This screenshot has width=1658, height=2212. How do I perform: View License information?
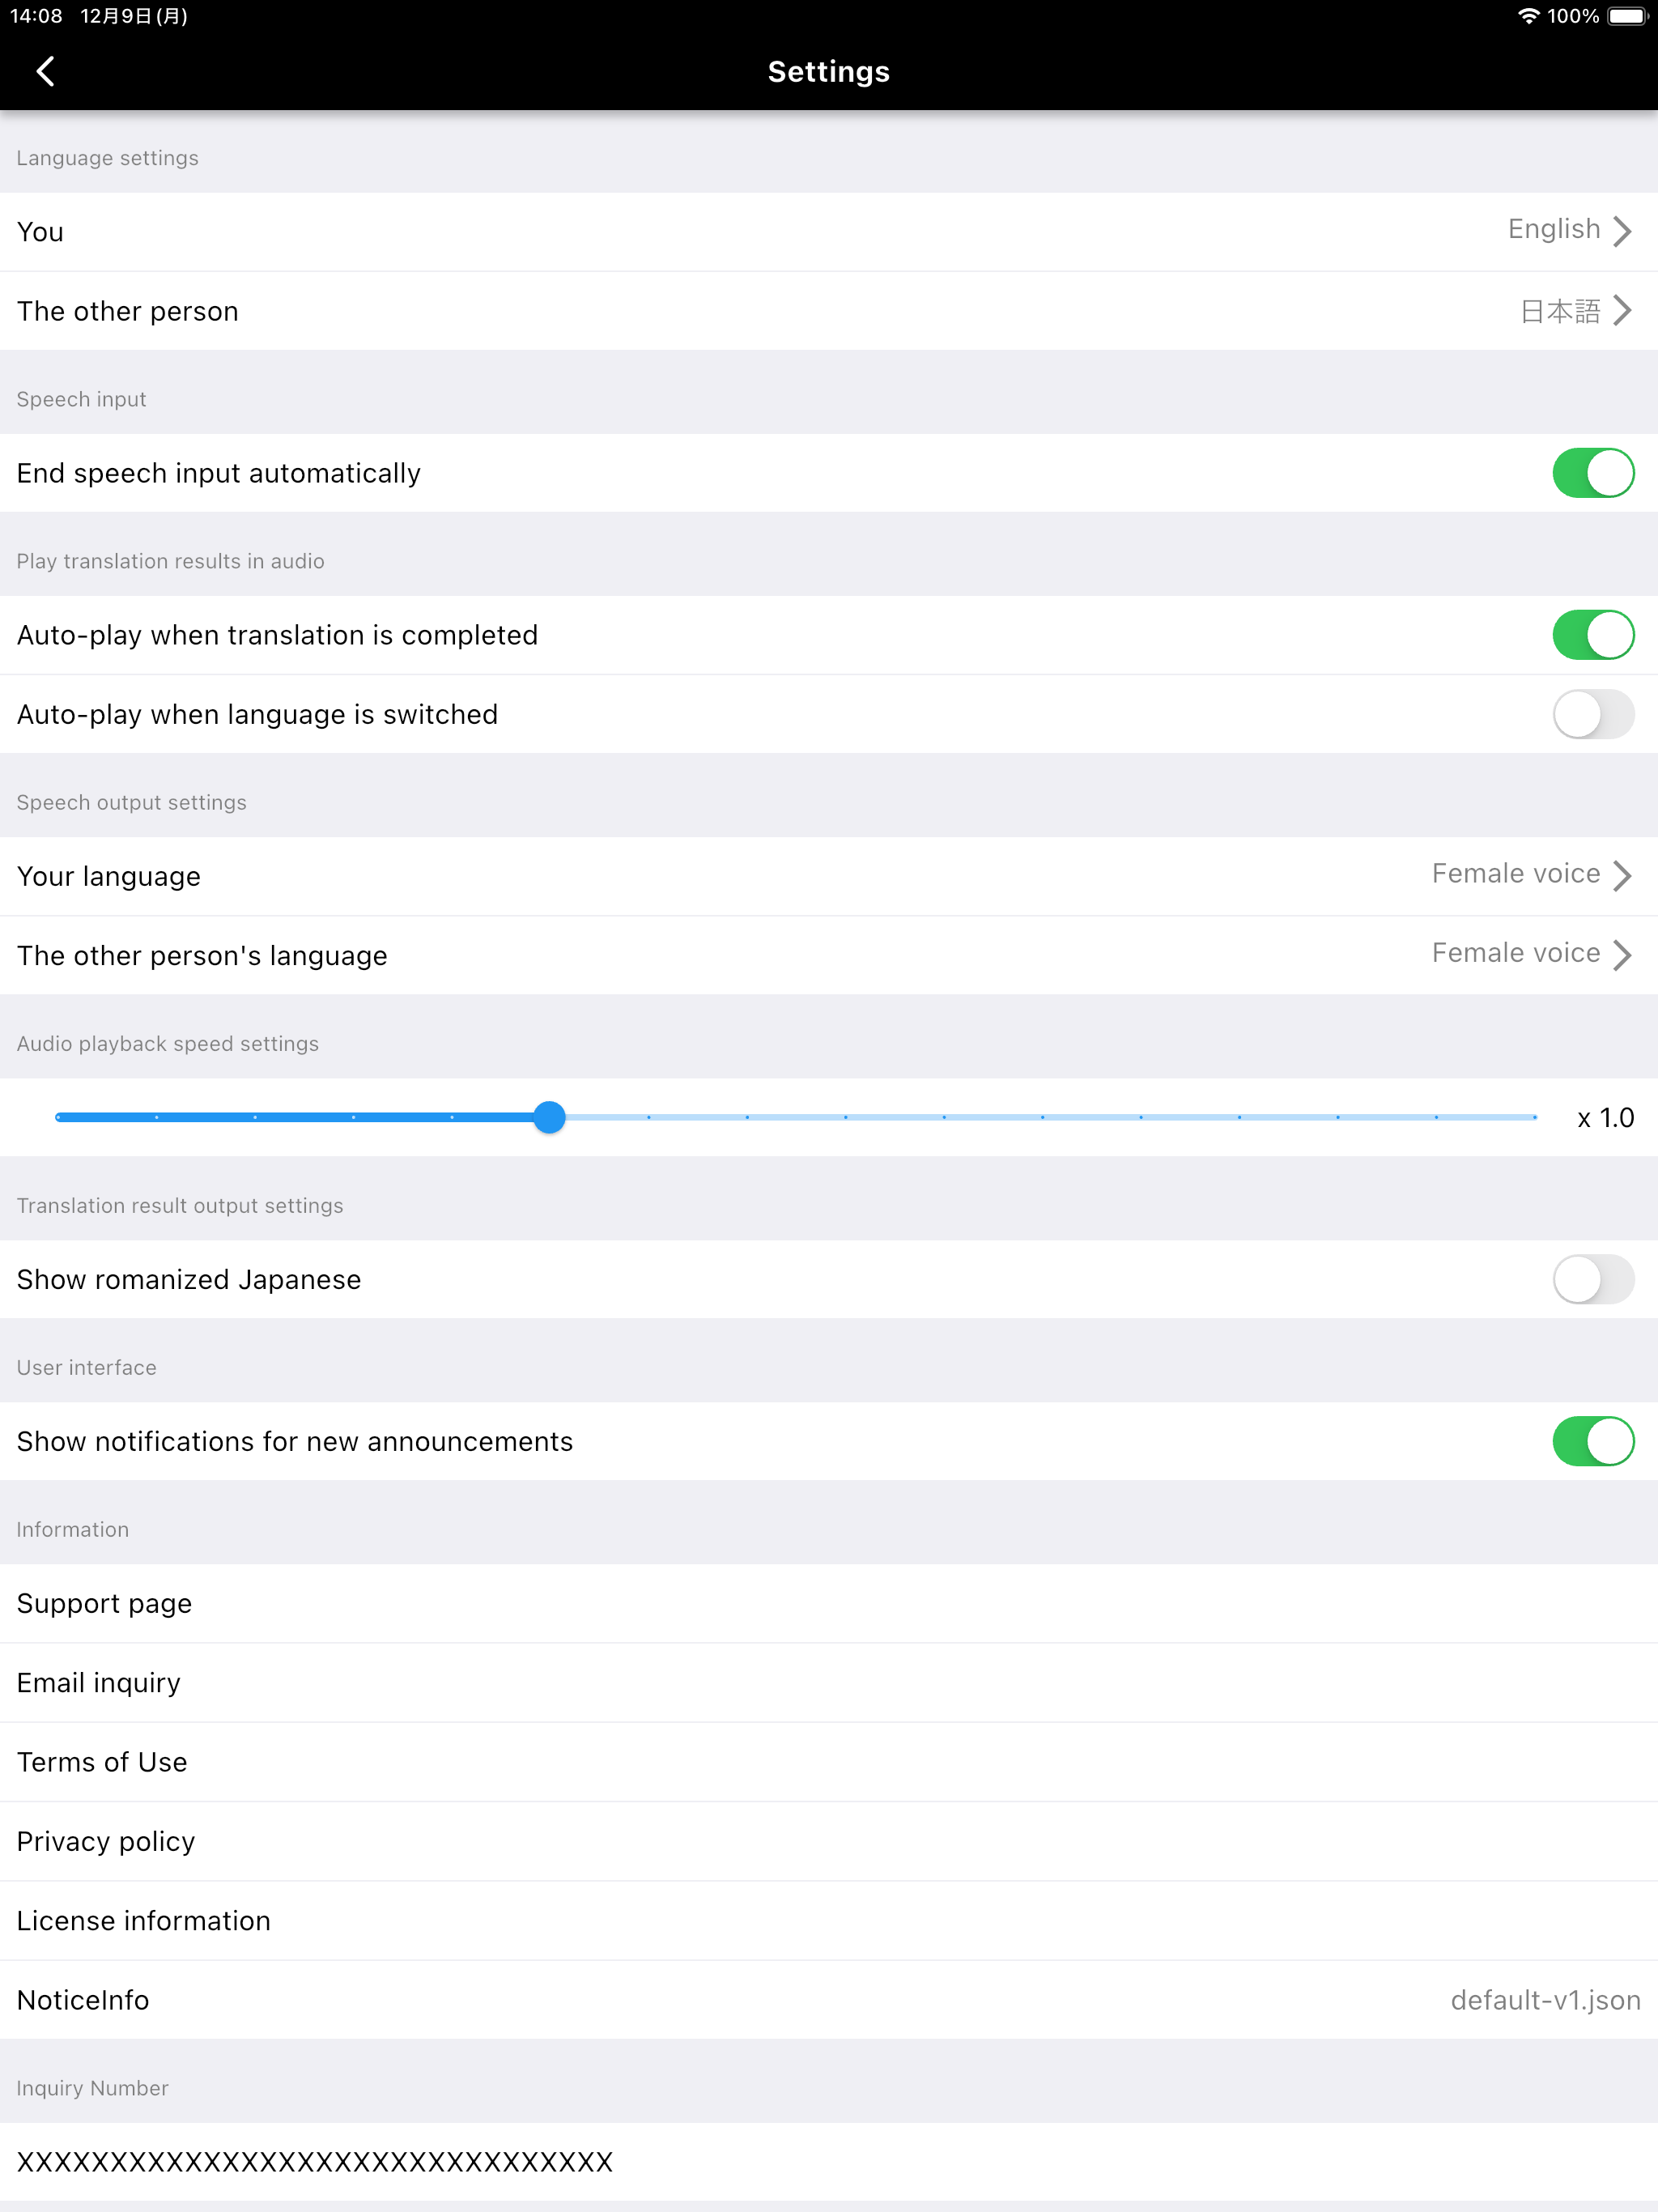(x=829, y=1920)
